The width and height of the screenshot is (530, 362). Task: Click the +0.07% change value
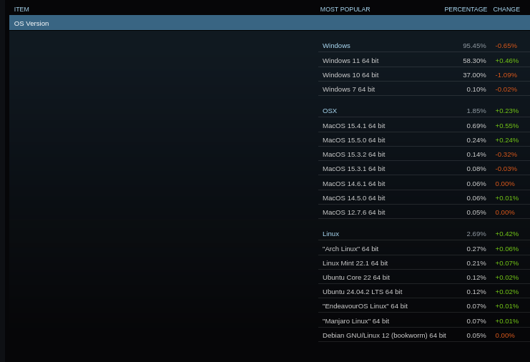(506, 263)
